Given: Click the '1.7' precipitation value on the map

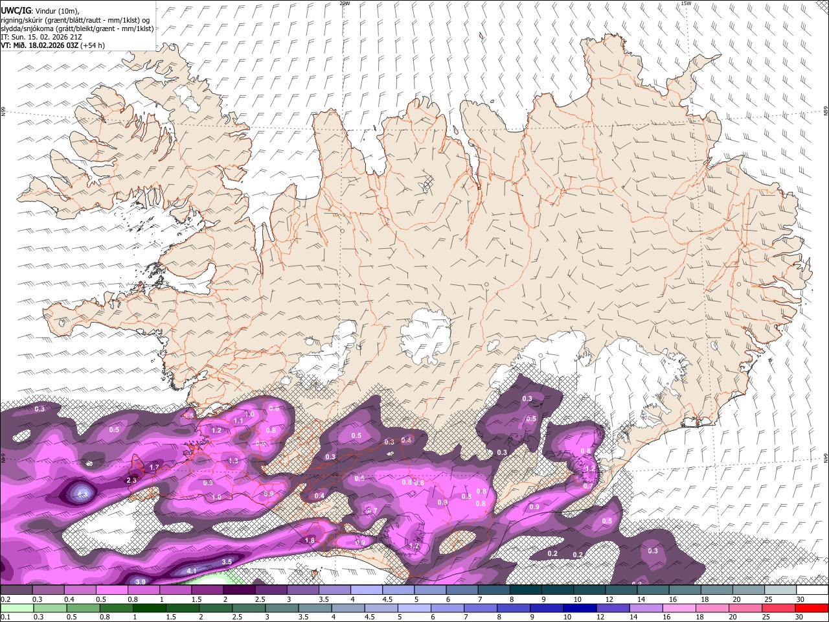Looking at the screenshot, I should [154, 467].
